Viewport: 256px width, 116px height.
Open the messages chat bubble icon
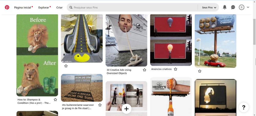click(233, 7)
